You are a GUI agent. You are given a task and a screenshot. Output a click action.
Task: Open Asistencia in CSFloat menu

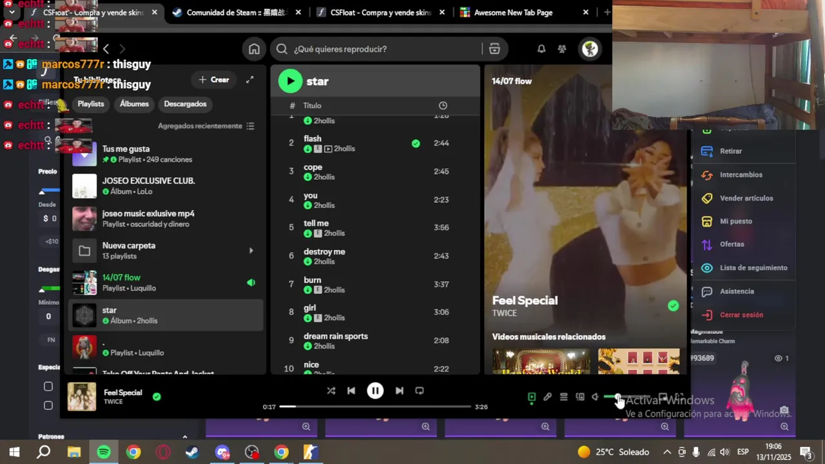[x=737, y=291]
